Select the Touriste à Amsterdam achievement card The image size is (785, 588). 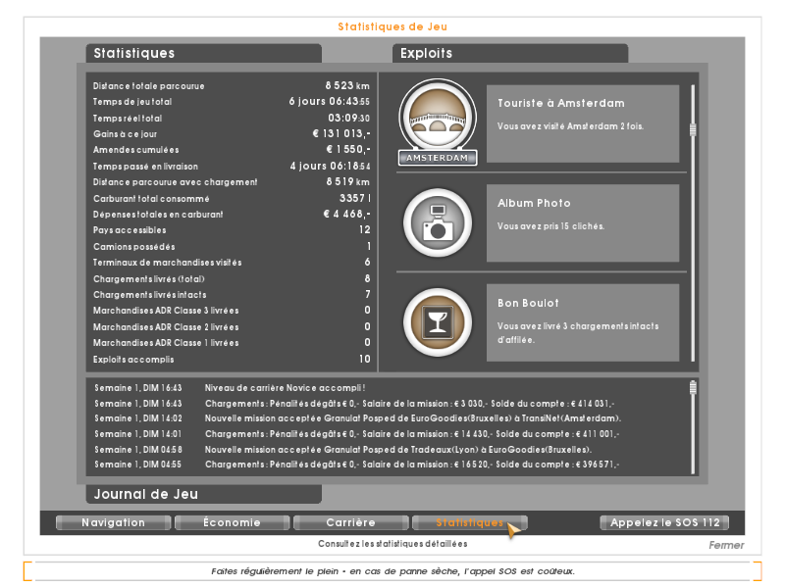point(583,123)
